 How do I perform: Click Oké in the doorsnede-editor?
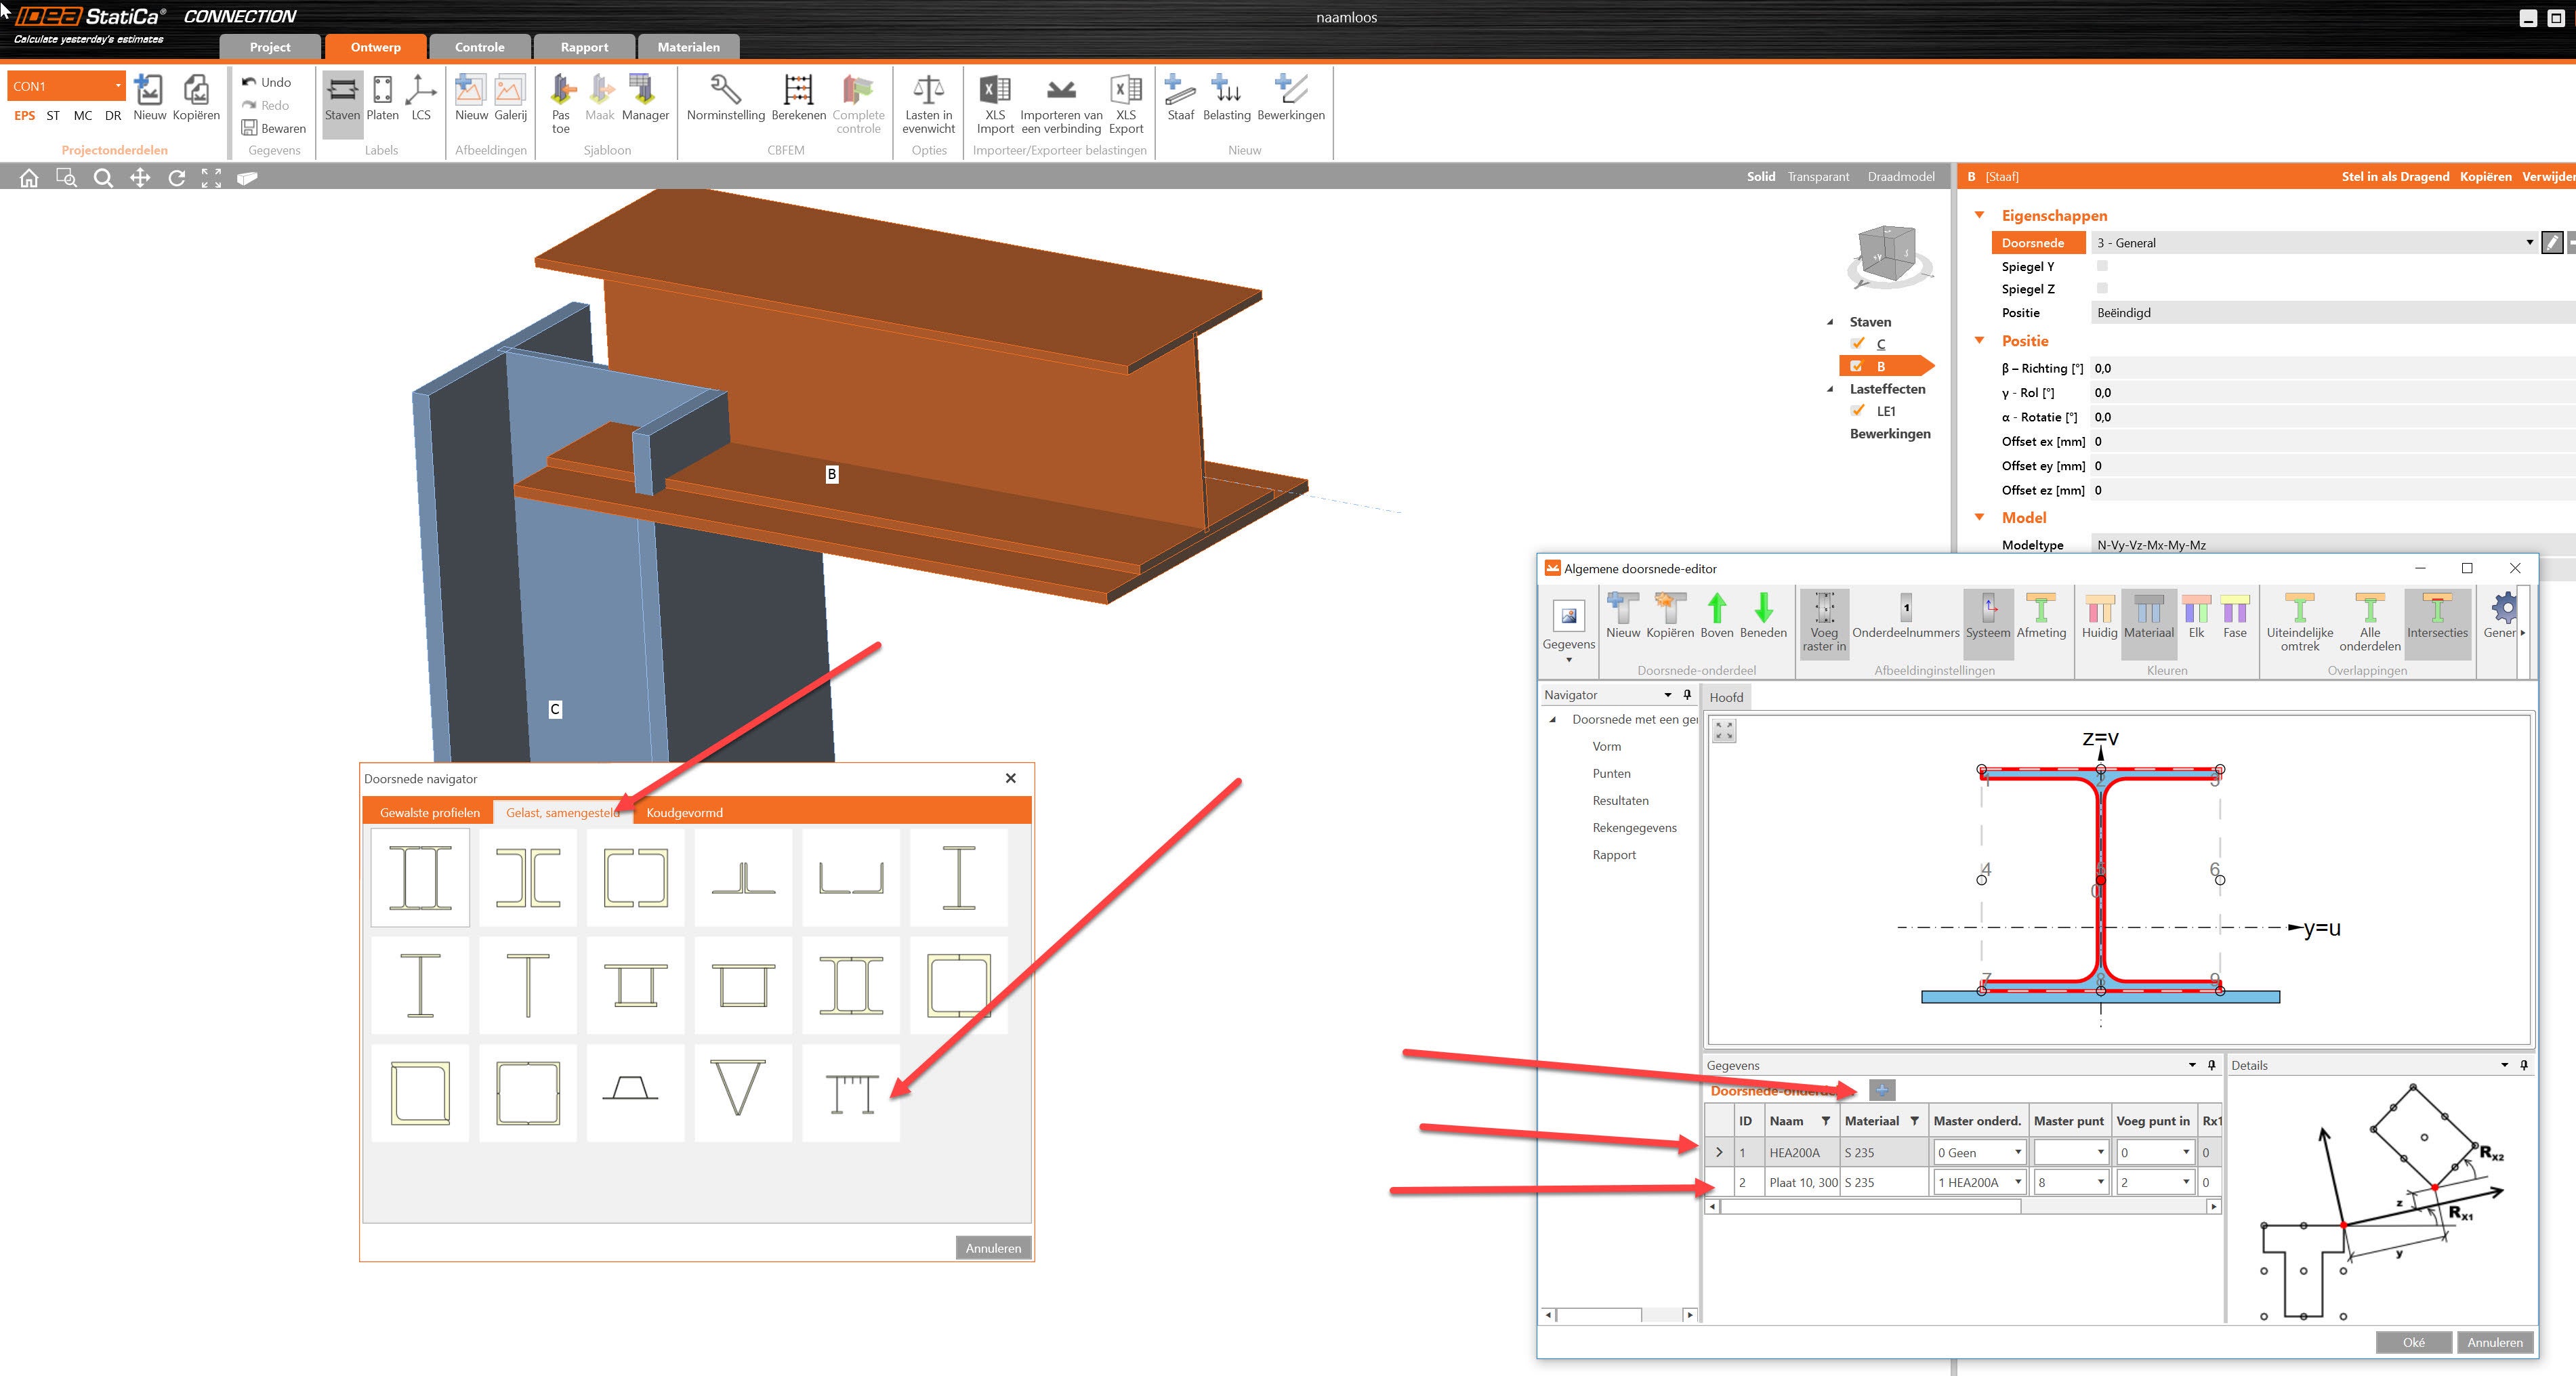coord(2413,1342)
